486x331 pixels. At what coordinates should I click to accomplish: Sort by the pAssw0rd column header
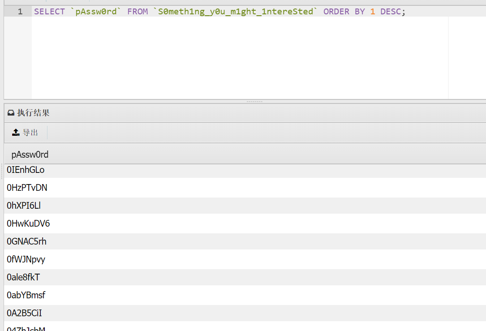[x=30, y=155]
